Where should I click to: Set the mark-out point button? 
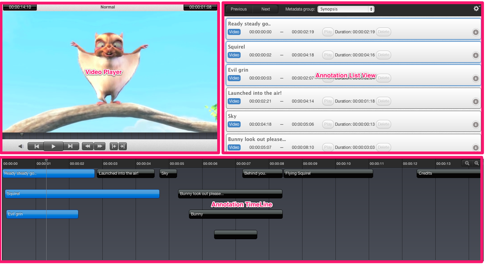(x=123, y=146)
